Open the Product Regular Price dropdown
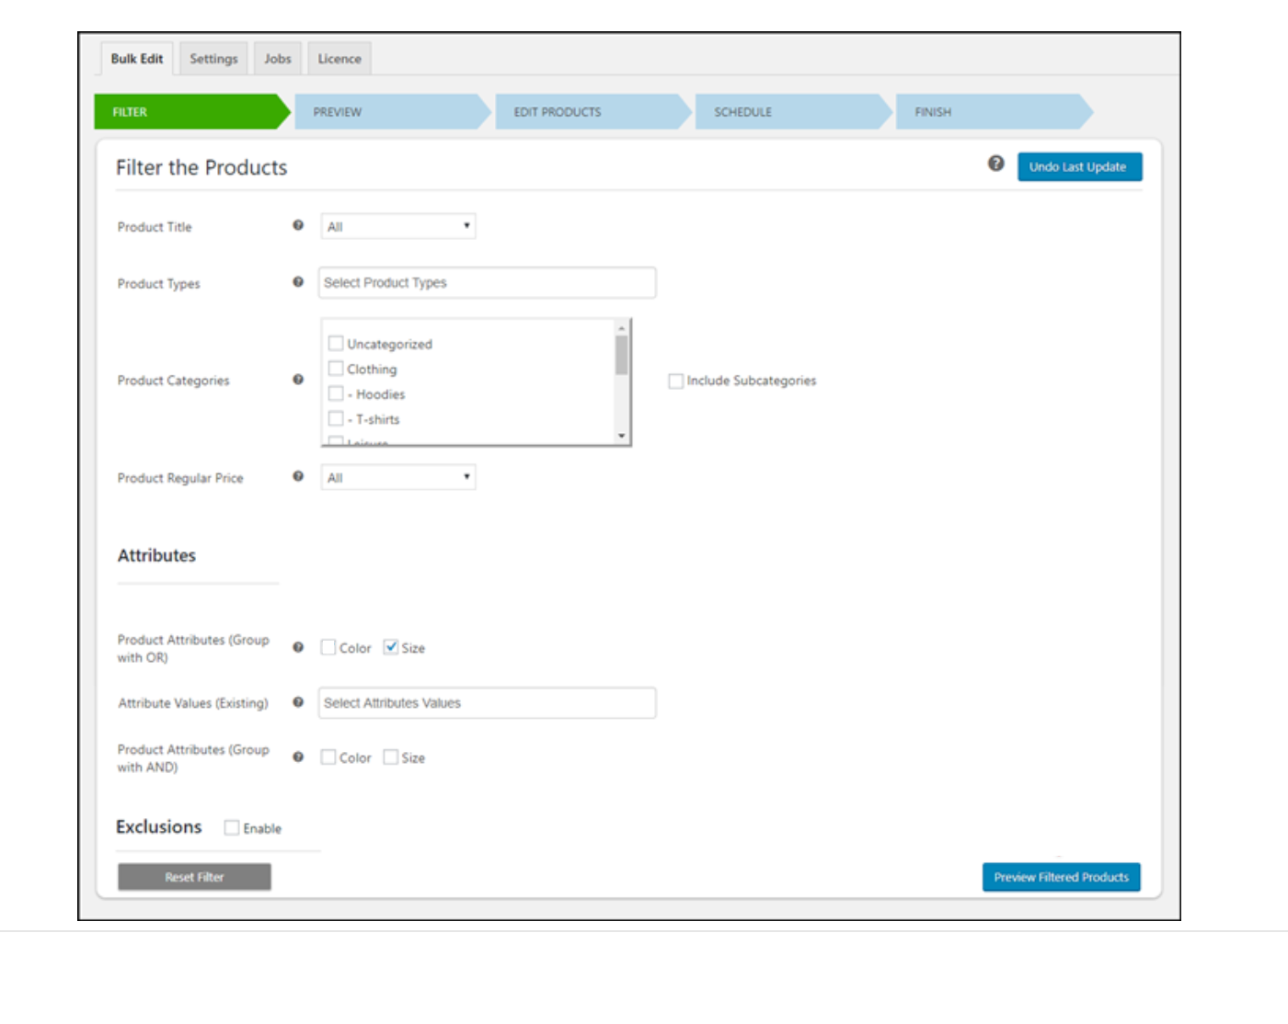1288x1024 pixels. click(x=397, y=476)
